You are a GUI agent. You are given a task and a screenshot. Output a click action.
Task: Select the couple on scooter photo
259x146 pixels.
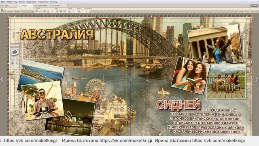coord(42,100)
